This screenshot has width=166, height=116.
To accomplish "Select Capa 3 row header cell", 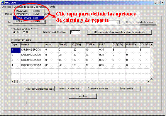I will pyautogui.click(x=16, y=60).
